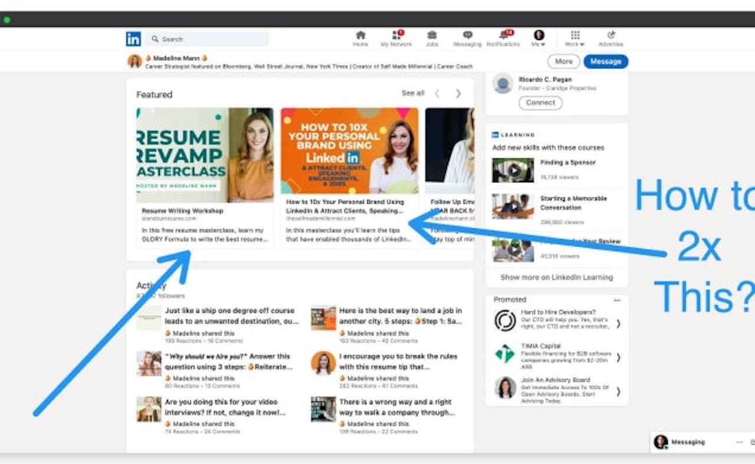
Task: Click 'break the rules' post avatar thumbnail
Action: point(323,363)
